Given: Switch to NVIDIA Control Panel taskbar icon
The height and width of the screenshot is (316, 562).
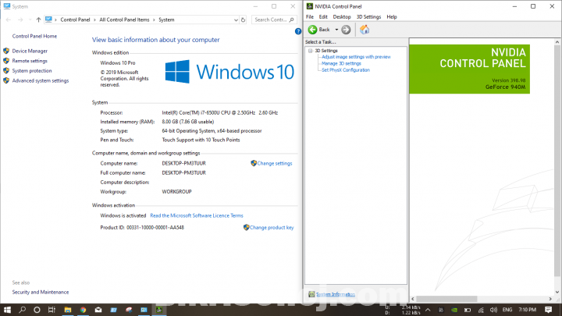Looking at the screenshot, I should (x=159, y=310).
